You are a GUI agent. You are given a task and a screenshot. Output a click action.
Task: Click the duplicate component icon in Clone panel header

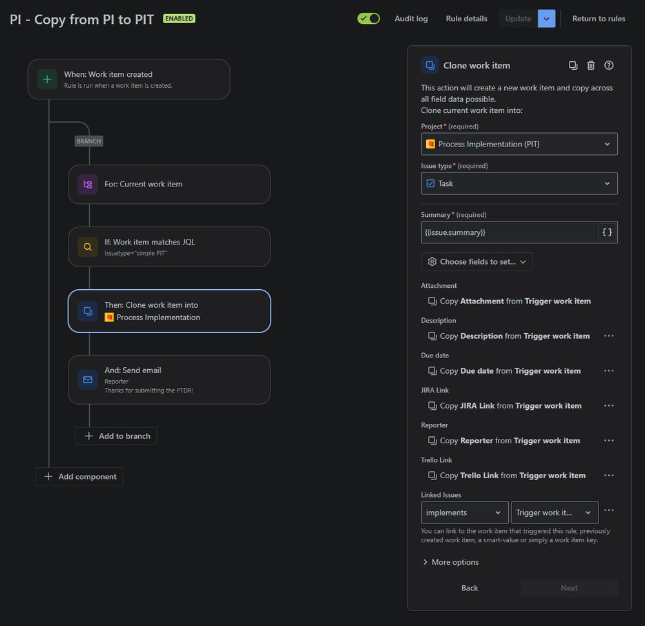coord(573,65)
